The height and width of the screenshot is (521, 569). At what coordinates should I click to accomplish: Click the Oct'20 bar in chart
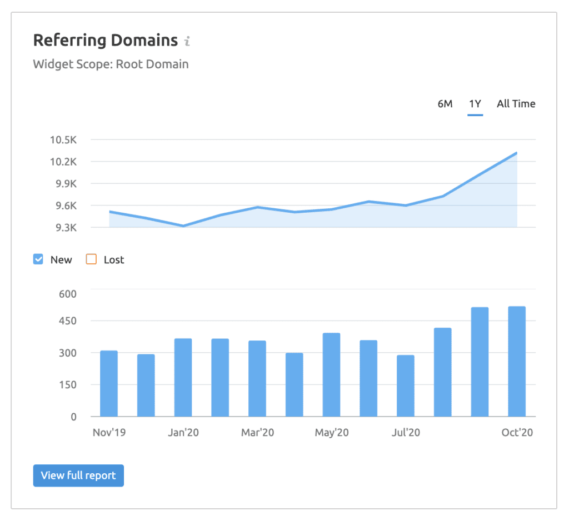(x=517, y=362)
